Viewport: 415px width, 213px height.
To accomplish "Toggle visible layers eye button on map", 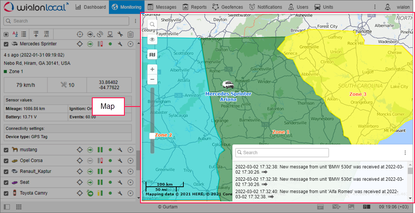I will [x=152, y=39].
